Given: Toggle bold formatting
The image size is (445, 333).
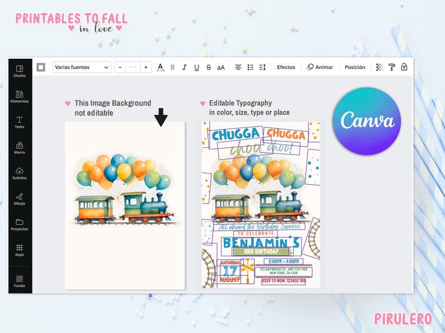Looking at the screenshot, I should tap(173, 67).
